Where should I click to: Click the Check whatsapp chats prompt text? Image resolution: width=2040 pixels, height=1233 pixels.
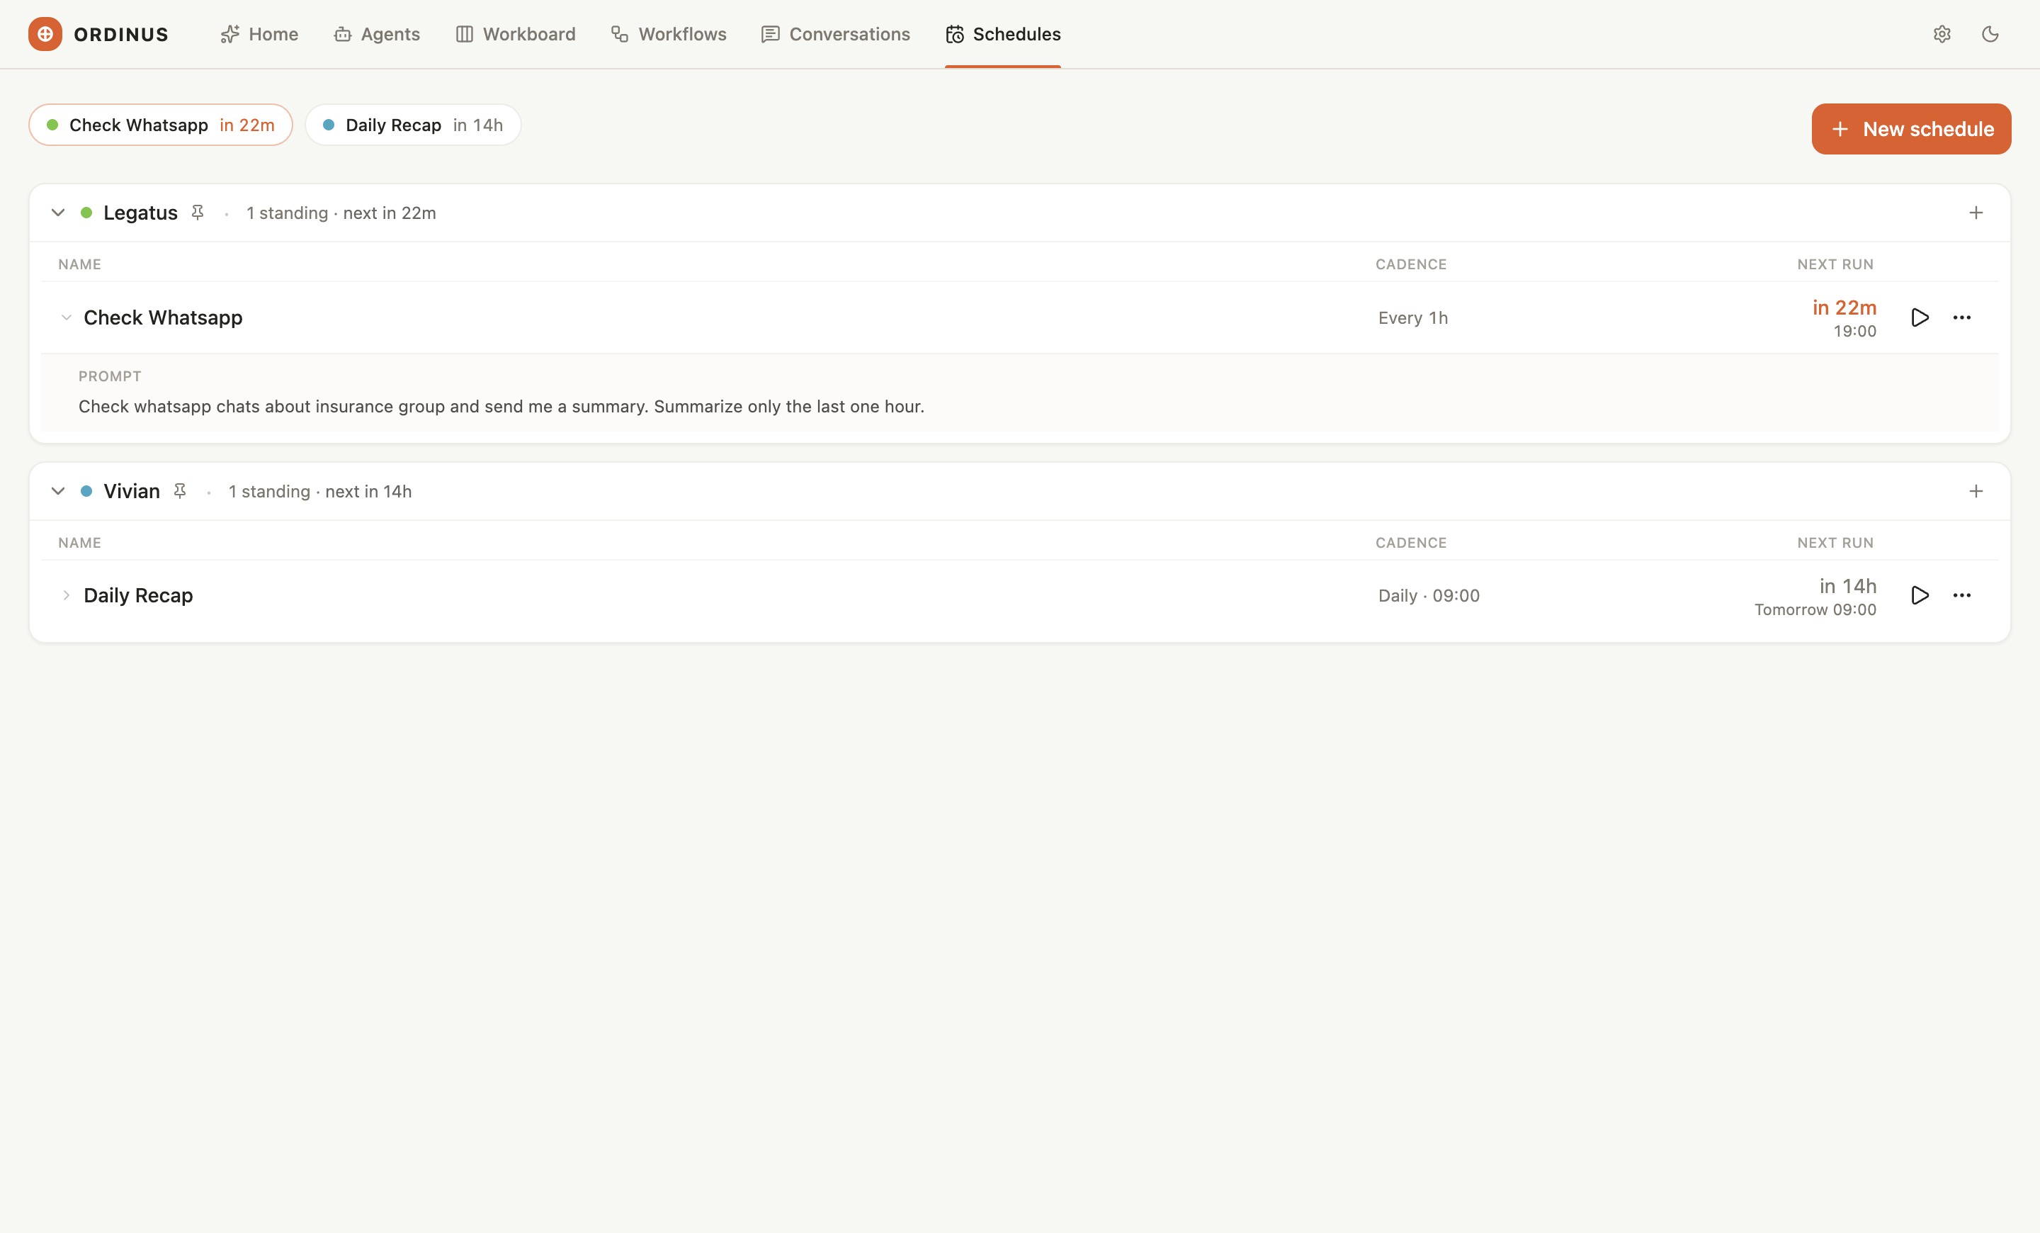tap(501, 407)
